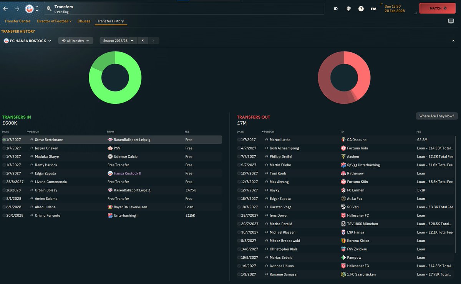This screenshot has height=284, width=461.
Task: Open the All Transfers filter dropdown
Action: [x=75, y=40]
